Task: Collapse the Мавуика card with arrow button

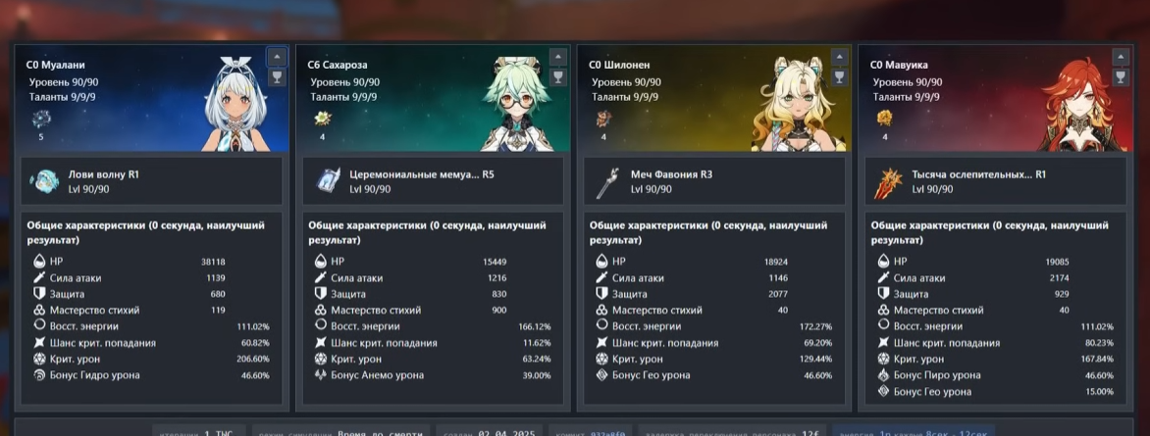Action: 1121,57
